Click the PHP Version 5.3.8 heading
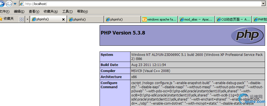267x106 pixels. (x=123, y=33)
